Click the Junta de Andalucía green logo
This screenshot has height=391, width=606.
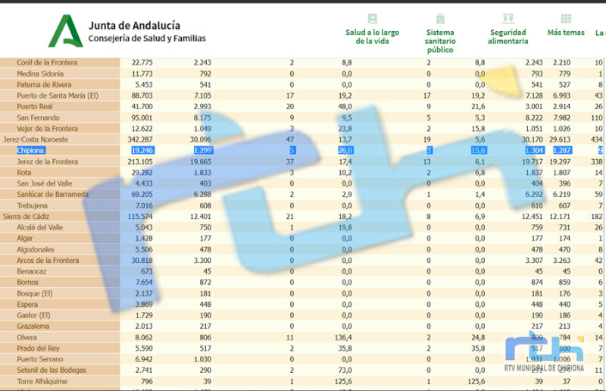click(65, 31)
